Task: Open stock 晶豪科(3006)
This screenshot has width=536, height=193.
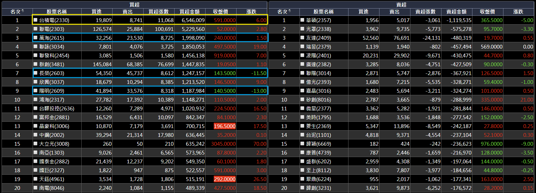Action: [x=54, y=126]
